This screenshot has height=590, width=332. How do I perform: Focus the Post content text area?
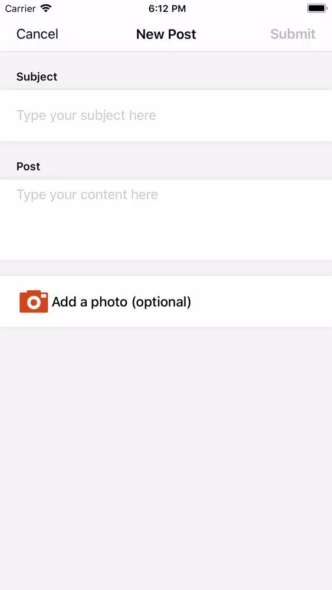(166, 219)
